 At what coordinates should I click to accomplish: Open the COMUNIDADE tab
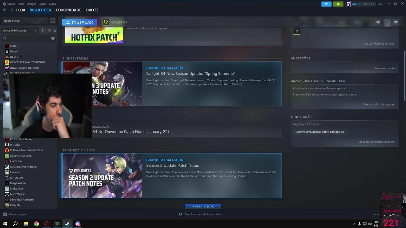(69, 10)
